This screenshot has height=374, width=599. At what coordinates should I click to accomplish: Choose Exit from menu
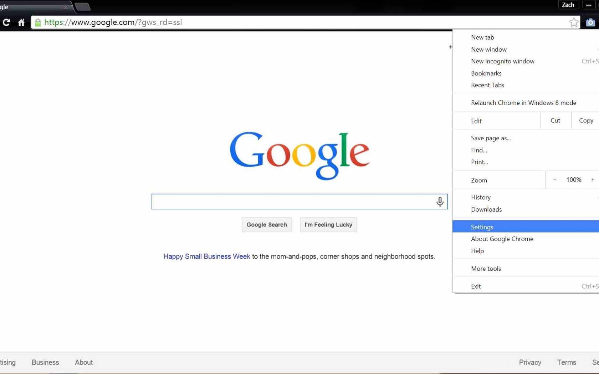click(526, 286)
